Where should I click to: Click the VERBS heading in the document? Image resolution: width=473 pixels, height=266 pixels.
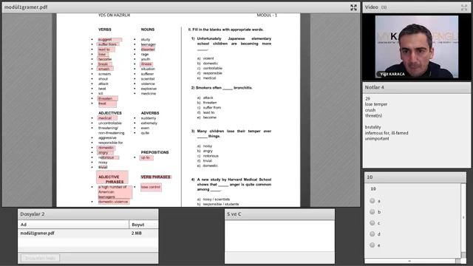(105, 30)
